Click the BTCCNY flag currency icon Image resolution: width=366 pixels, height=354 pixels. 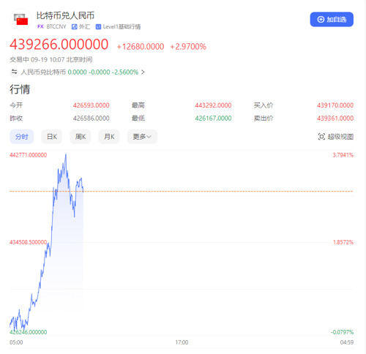20,19
